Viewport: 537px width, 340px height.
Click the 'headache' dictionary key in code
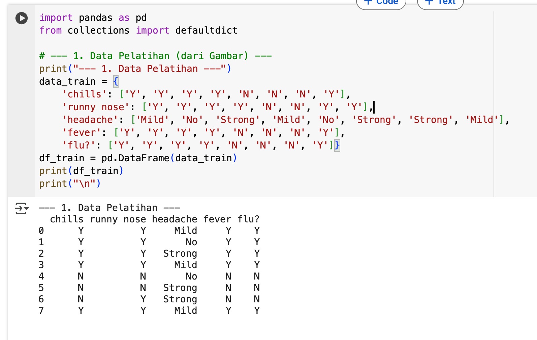tap(90, 120)
